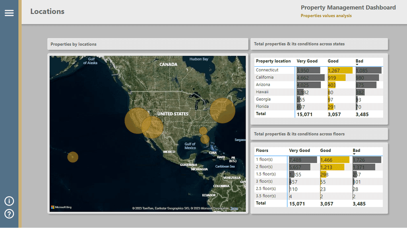Sort floors table by Bad column
The image size is (407, 228).
pyautogui.click(x=357, y=151)
